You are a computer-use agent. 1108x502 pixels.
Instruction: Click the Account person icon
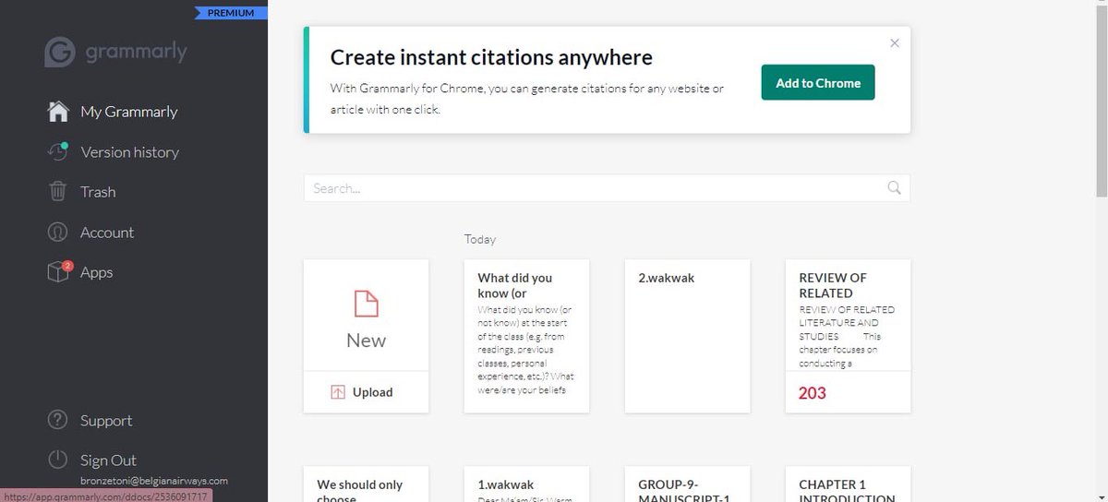click(58, 233)
